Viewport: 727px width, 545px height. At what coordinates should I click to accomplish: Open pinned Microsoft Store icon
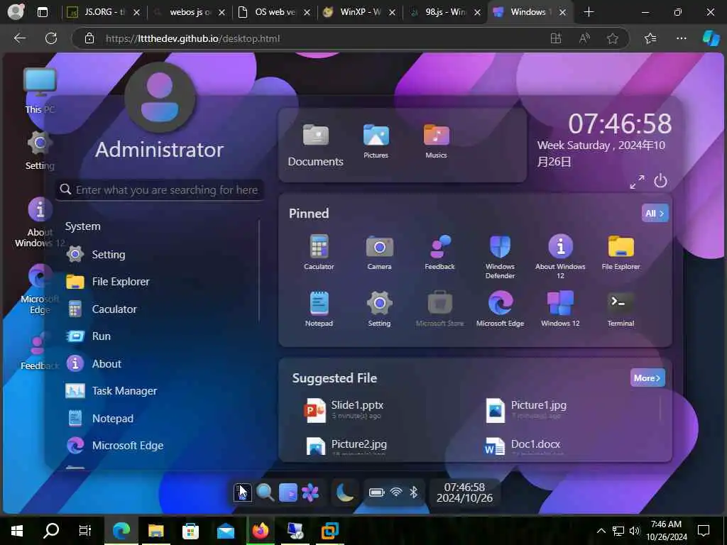(x=439, y=309)
